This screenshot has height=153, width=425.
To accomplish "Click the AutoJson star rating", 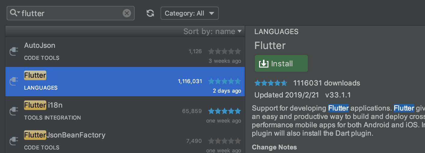I will coord(224,51).
